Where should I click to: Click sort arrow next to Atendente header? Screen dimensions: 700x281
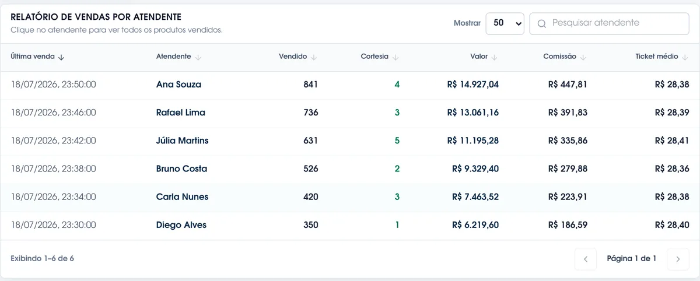click(198, 57)
